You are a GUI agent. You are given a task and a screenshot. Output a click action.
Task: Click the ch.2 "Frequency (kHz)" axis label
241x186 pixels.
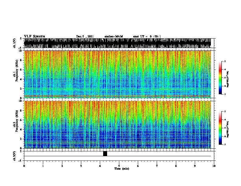[x=17, y=121]
